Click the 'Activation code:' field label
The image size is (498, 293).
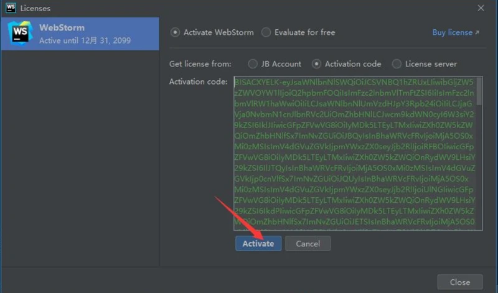(198, 81)
